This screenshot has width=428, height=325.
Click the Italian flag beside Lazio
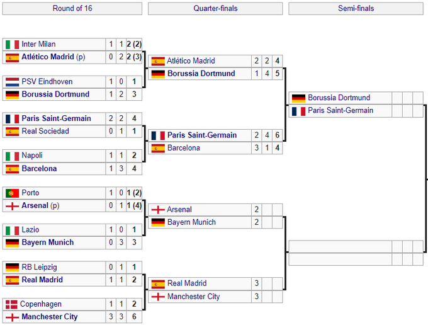click(x=12, y=230)
